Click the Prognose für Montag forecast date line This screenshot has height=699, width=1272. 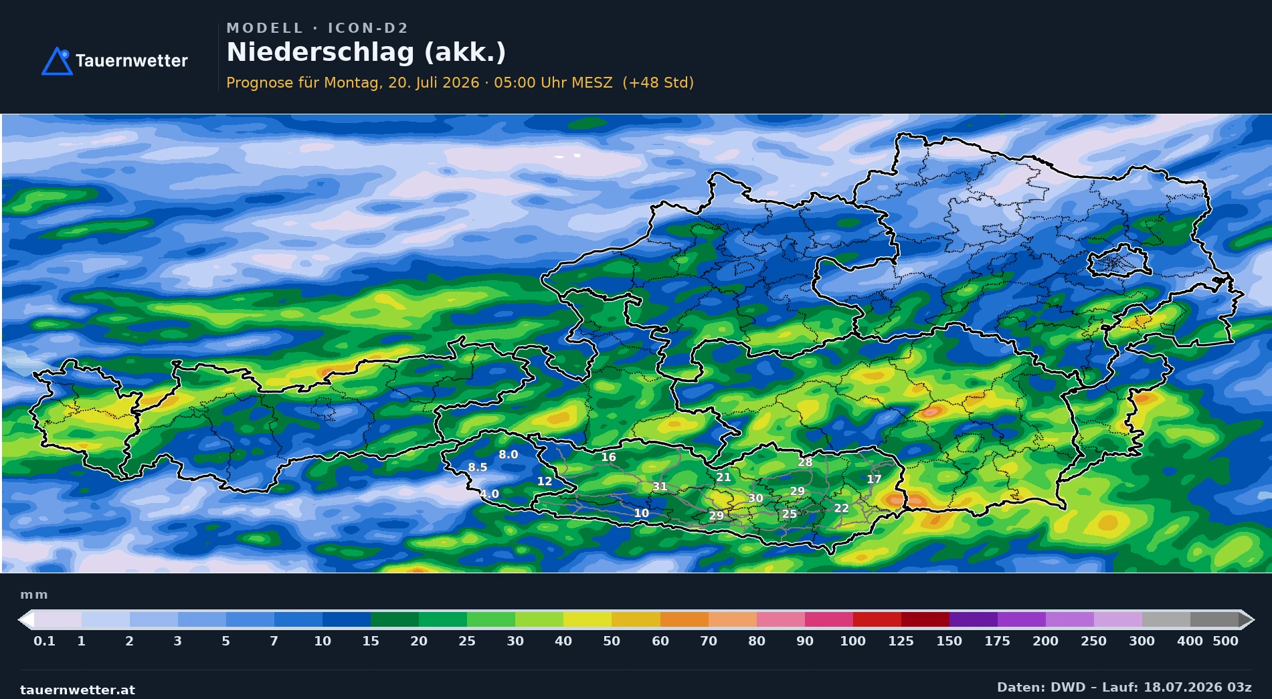pos(460,82)
